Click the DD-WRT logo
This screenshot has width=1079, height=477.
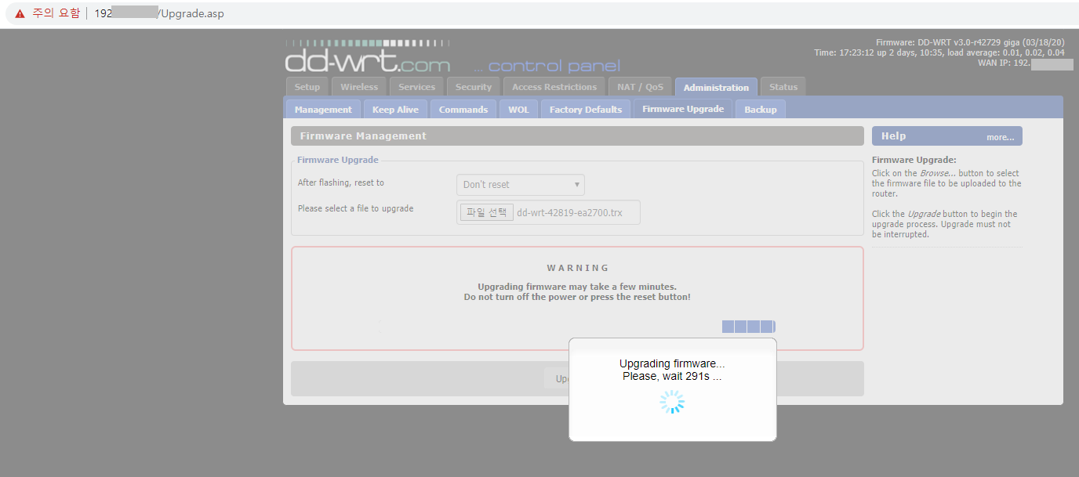click(x=368, y=57)
